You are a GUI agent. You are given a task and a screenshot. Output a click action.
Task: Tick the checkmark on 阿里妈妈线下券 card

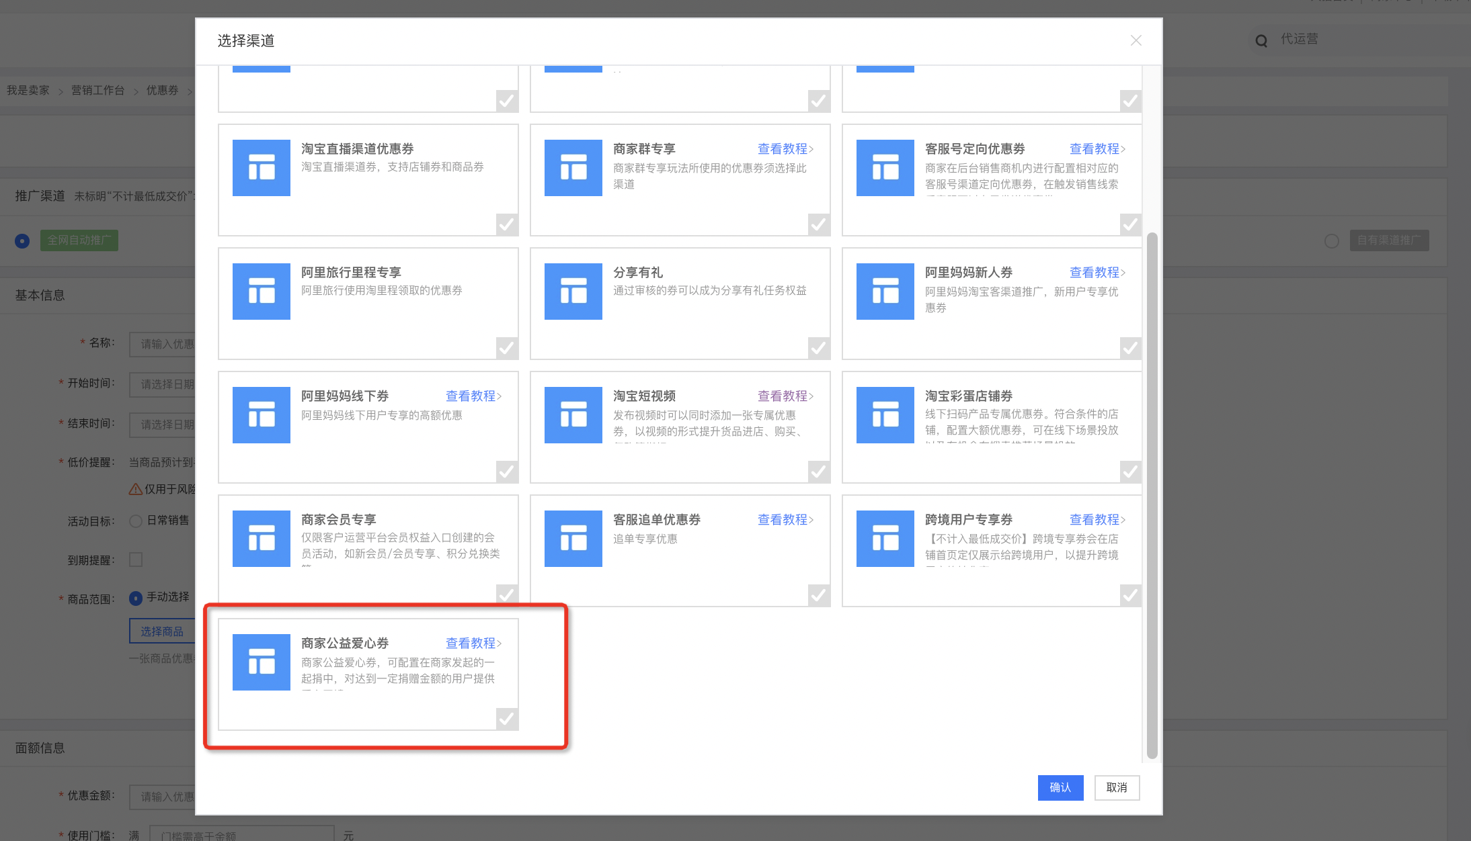pos(507,472)
